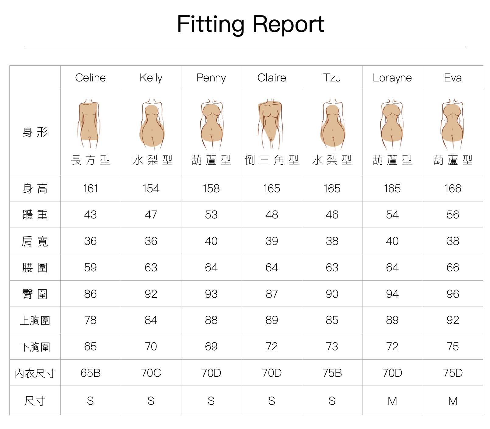This screenshot has height=429, width=490.
Task: Click Celine's waist value 59
Action: [90, 268]
